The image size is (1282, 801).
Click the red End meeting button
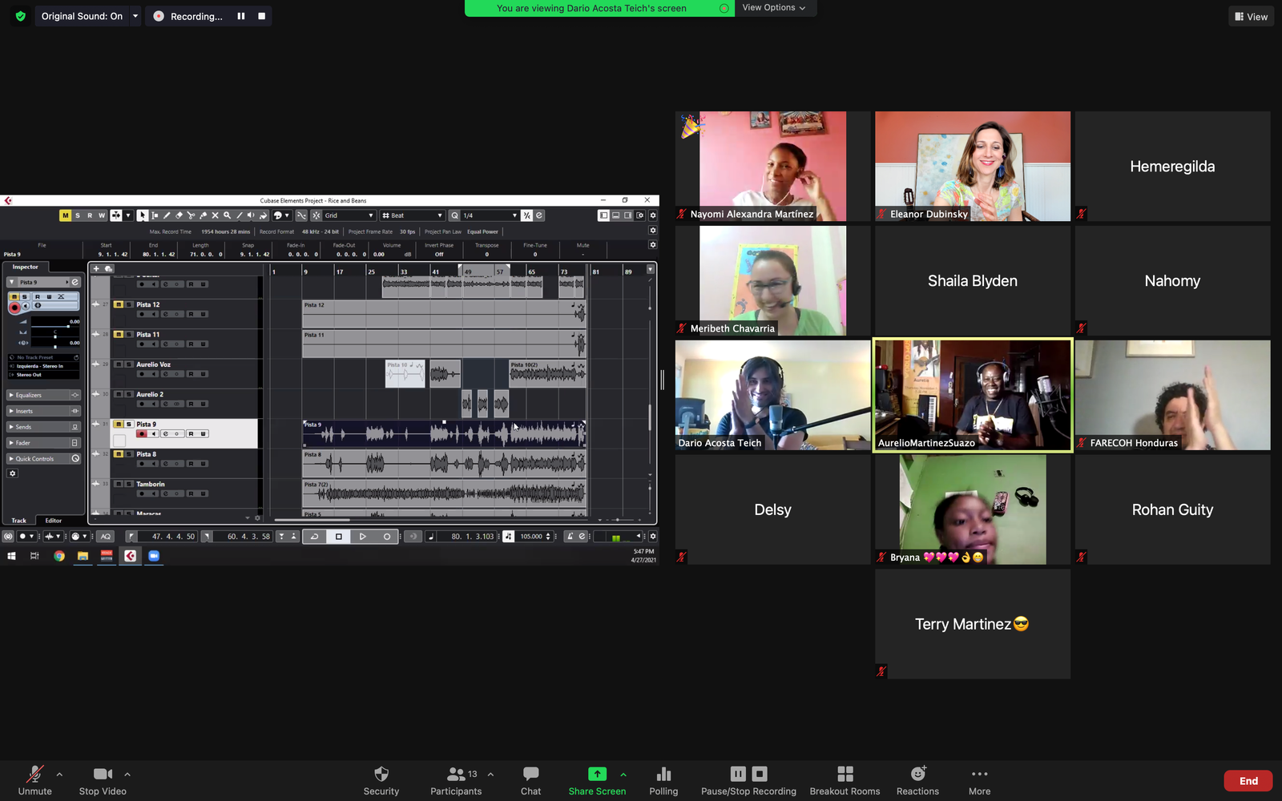point(1248,781)
